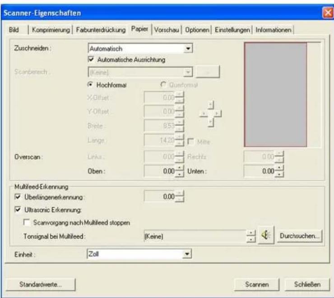Viewport: 334px width, 298px height.
Task: Increase the X-Offset value with its up arrow
Action: [179, 95]
